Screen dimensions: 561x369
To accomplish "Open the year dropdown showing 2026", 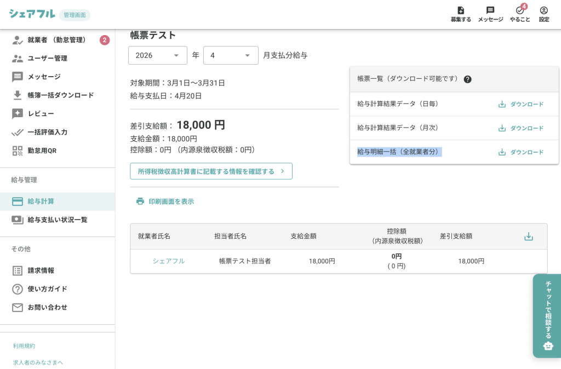I will pos(157,55).
